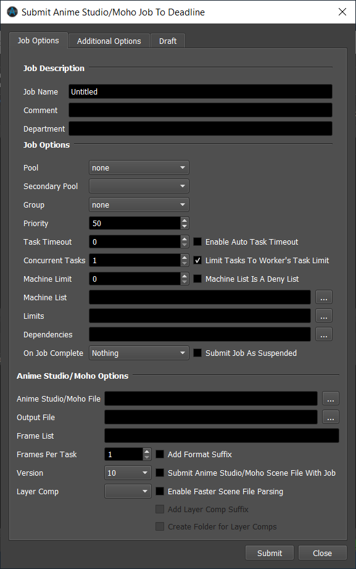
Task: Open the Dependencies ... browse button
Action: tap(324, 334)
